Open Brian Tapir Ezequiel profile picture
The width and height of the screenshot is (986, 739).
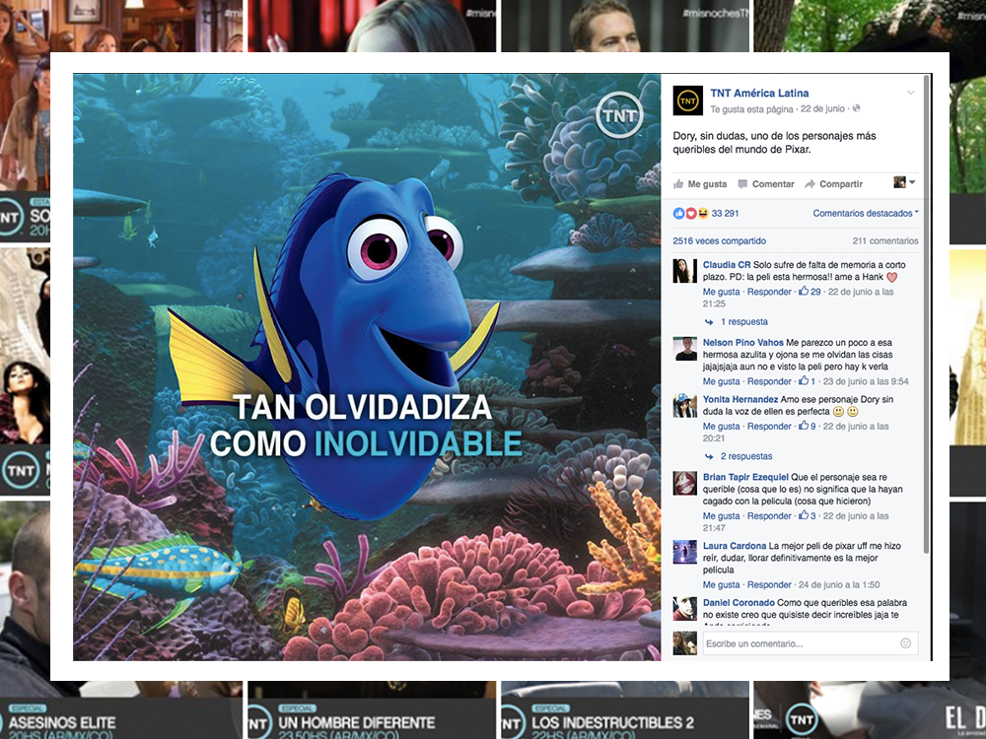(x=685, y=483)
